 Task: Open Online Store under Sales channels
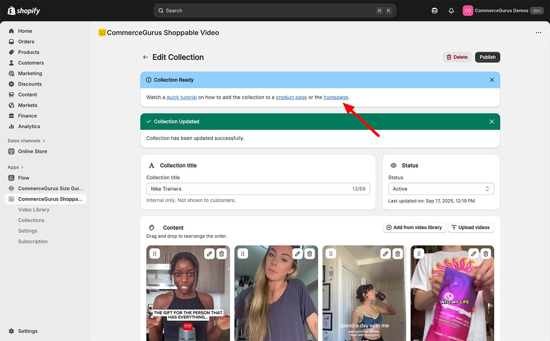pyautogui.click(x=32, y=151)
